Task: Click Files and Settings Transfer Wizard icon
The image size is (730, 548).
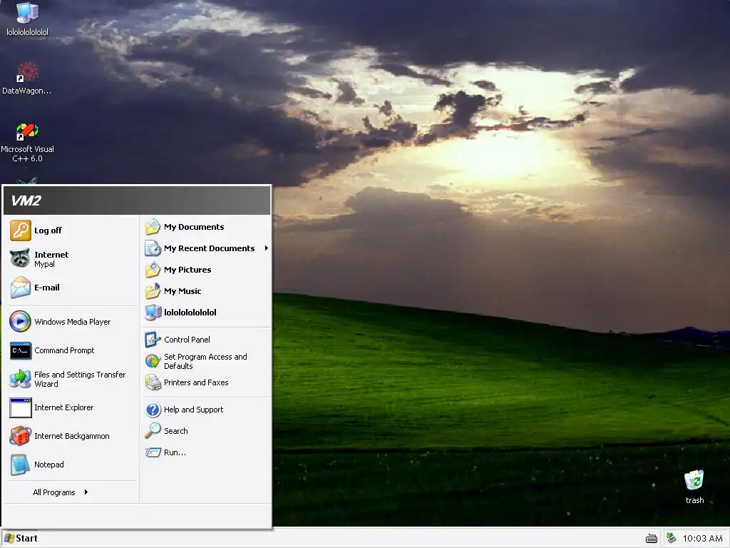Action: 21,379
